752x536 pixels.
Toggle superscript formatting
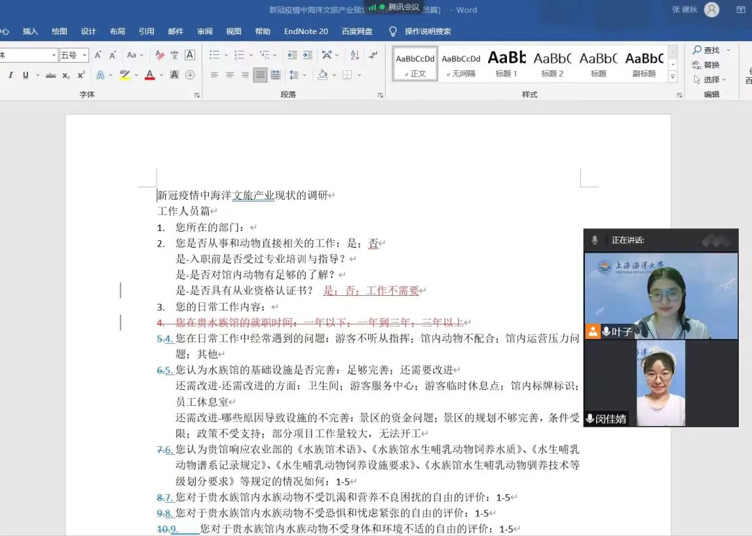[81, 74]
